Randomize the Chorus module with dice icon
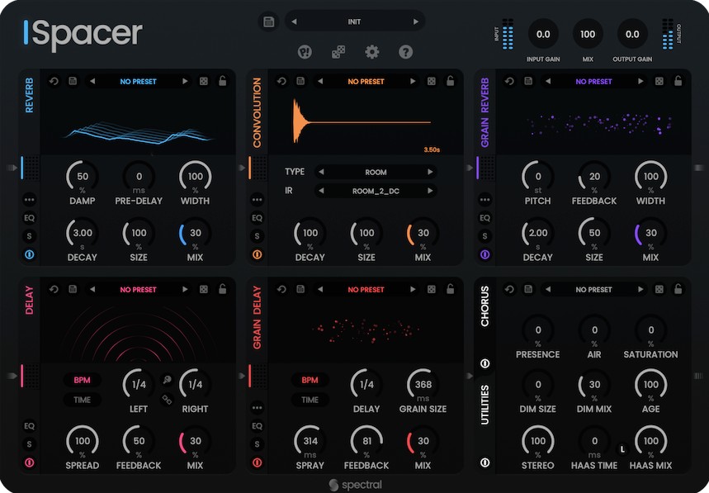This screenshot has height=493, width=709. tap(659, 290)
